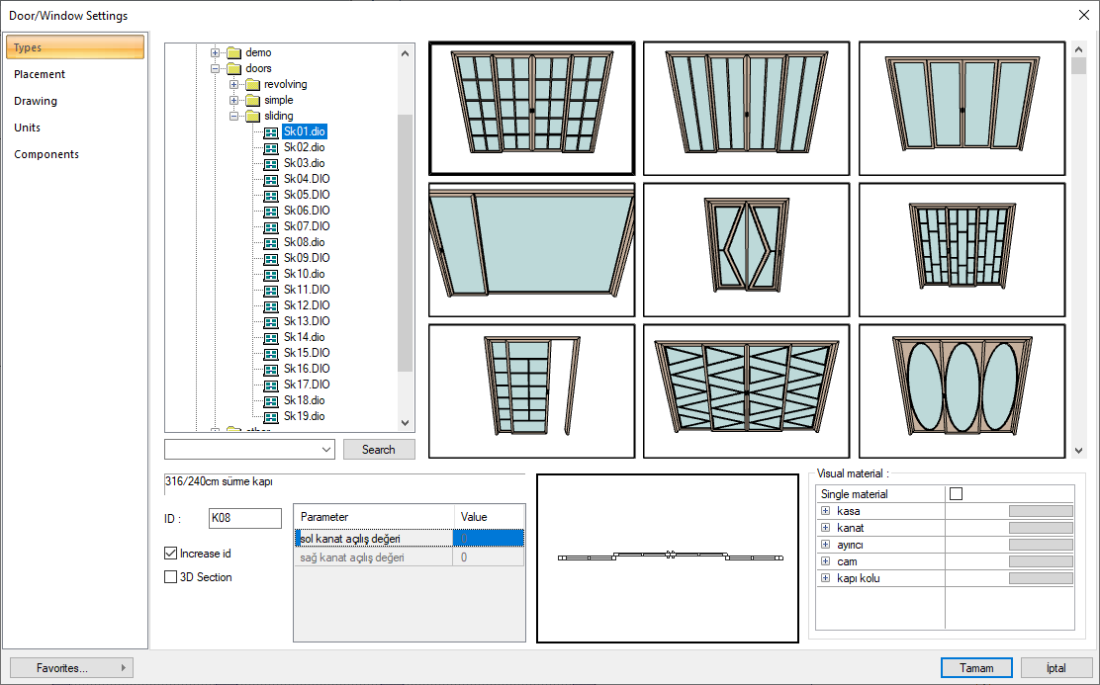This screenshot has width=1100, height=685.
Task: Switch to the Placement tab
Action: (40, 74)
